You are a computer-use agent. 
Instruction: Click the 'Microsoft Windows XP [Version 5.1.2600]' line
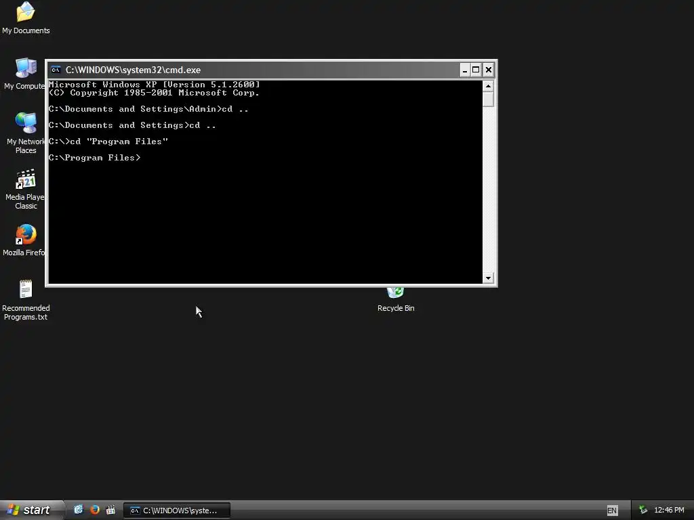(154, 85)
